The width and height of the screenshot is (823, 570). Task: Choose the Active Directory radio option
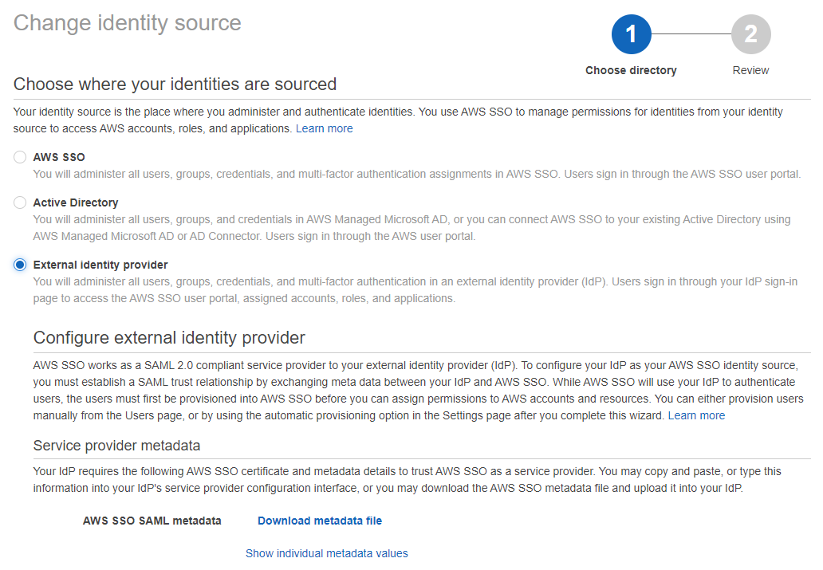[x=20, y=202]
